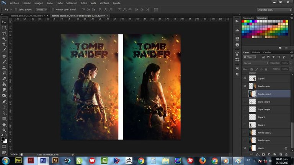The image size is (294, 165).
Task: Open the Normal blend mode dropdown
Action: [x=256, y=63]
